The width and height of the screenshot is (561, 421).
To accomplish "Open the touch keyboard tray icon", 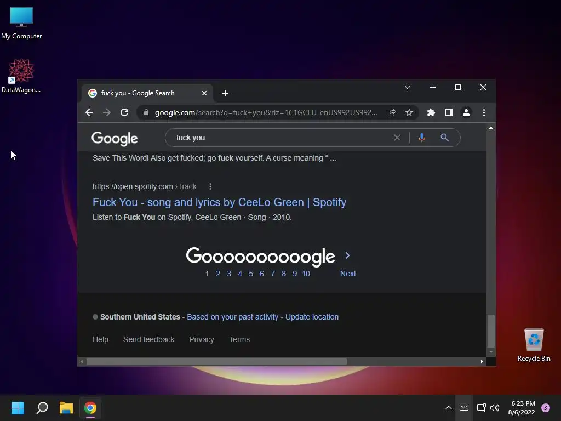I will pyautogui.click(x=464, y=408).
